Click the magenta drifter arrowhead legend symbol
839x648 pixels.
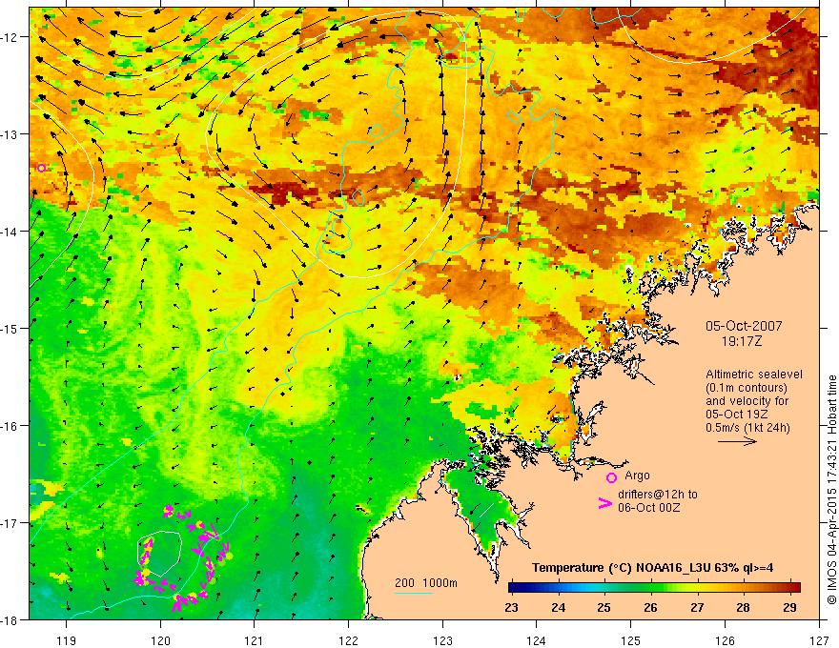604,503
